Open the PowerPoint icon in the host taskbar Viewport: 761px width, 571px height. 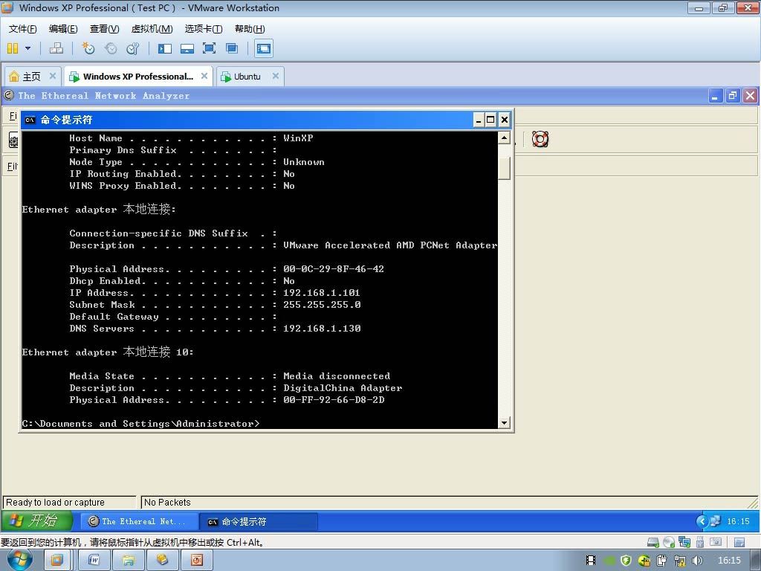point(196,561)
